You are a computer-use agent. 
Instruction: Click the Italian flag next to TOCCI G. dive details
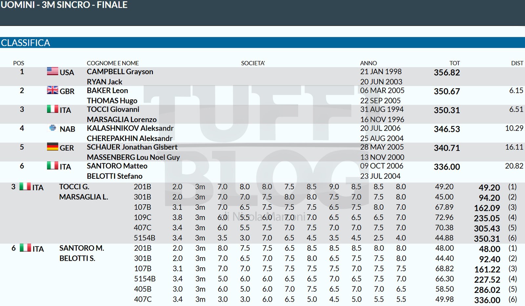tap(25, 187)
